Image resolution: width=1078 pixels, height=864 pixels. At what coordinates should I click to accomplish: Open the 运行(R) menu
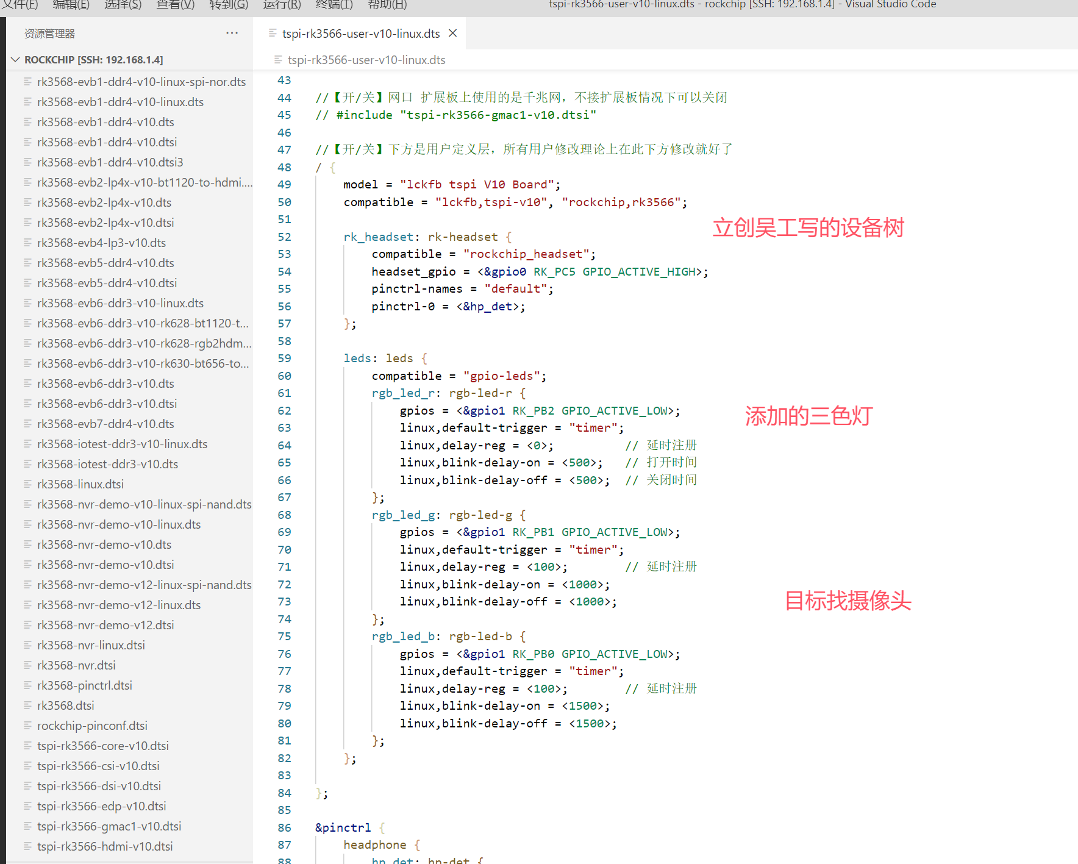click(282, 5)
